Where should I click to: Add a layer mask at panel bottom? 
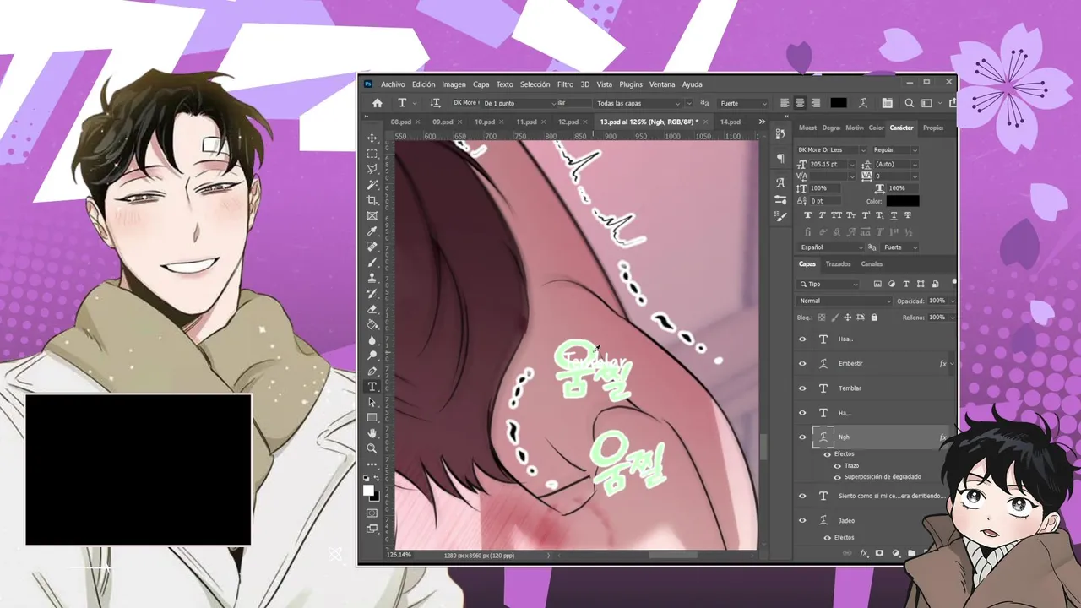pyautogui.click(x=879, y=553)
